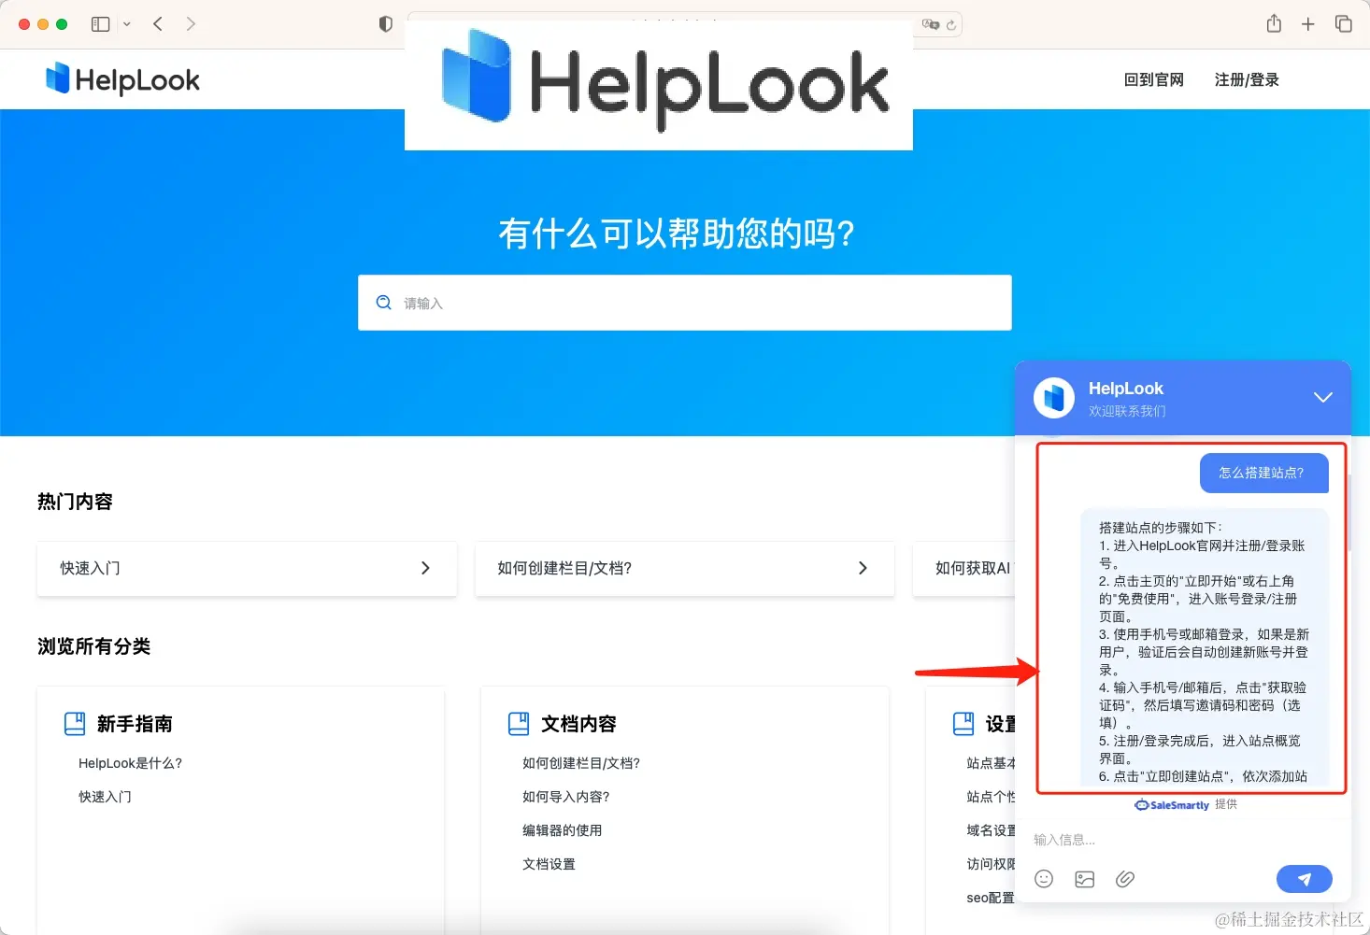The height and width of the screenshot is (935, 1370).
Task: Click the 怎么搭建站点? chat message bubble
Action: pos(1263,474)
